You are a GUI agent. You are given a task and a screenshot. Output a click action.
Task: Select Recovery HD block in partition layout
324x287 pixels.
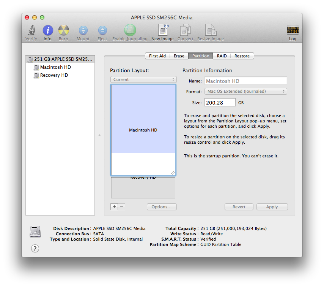pos(143,188)
